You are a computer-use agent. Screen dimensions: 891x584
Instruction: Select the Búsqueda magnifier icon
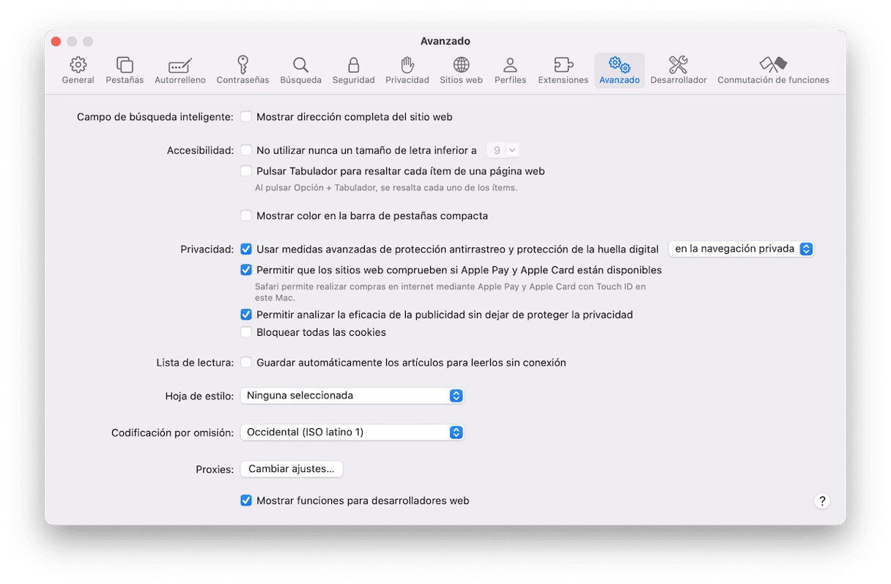click(x=300, y=65)
